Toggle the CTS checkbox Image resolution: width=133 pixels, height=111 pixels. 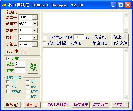coord(28,82)
